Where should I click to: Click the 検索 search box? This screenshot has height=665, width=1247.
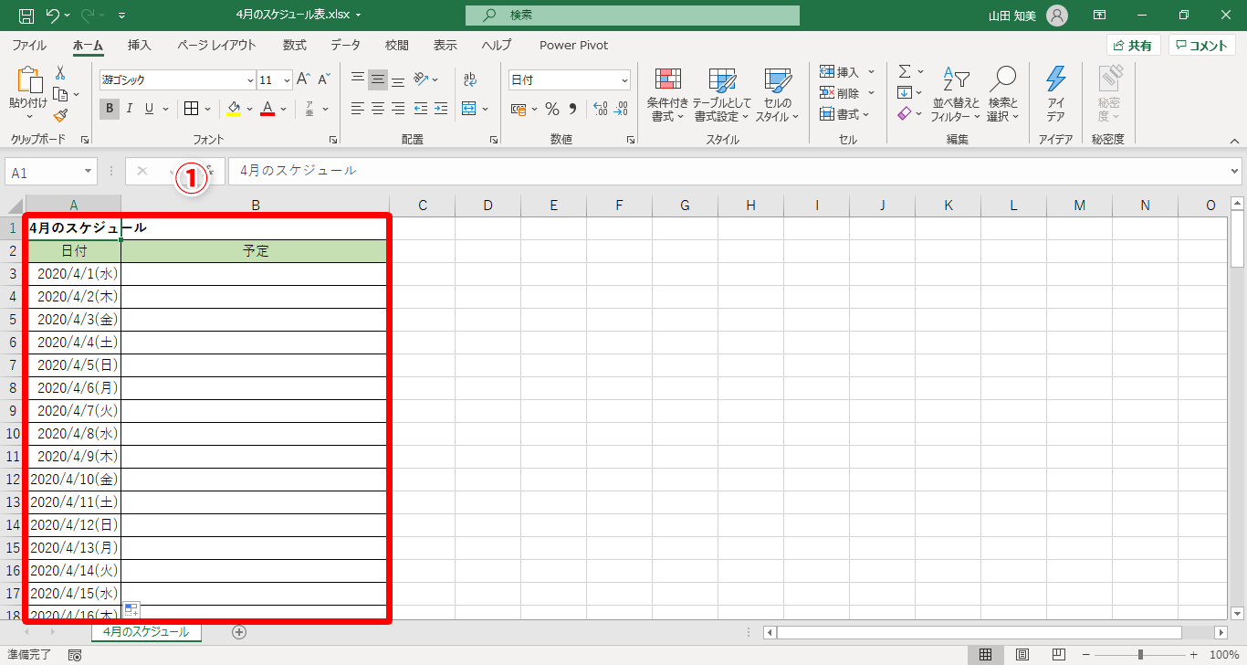[x=632, y=16]
